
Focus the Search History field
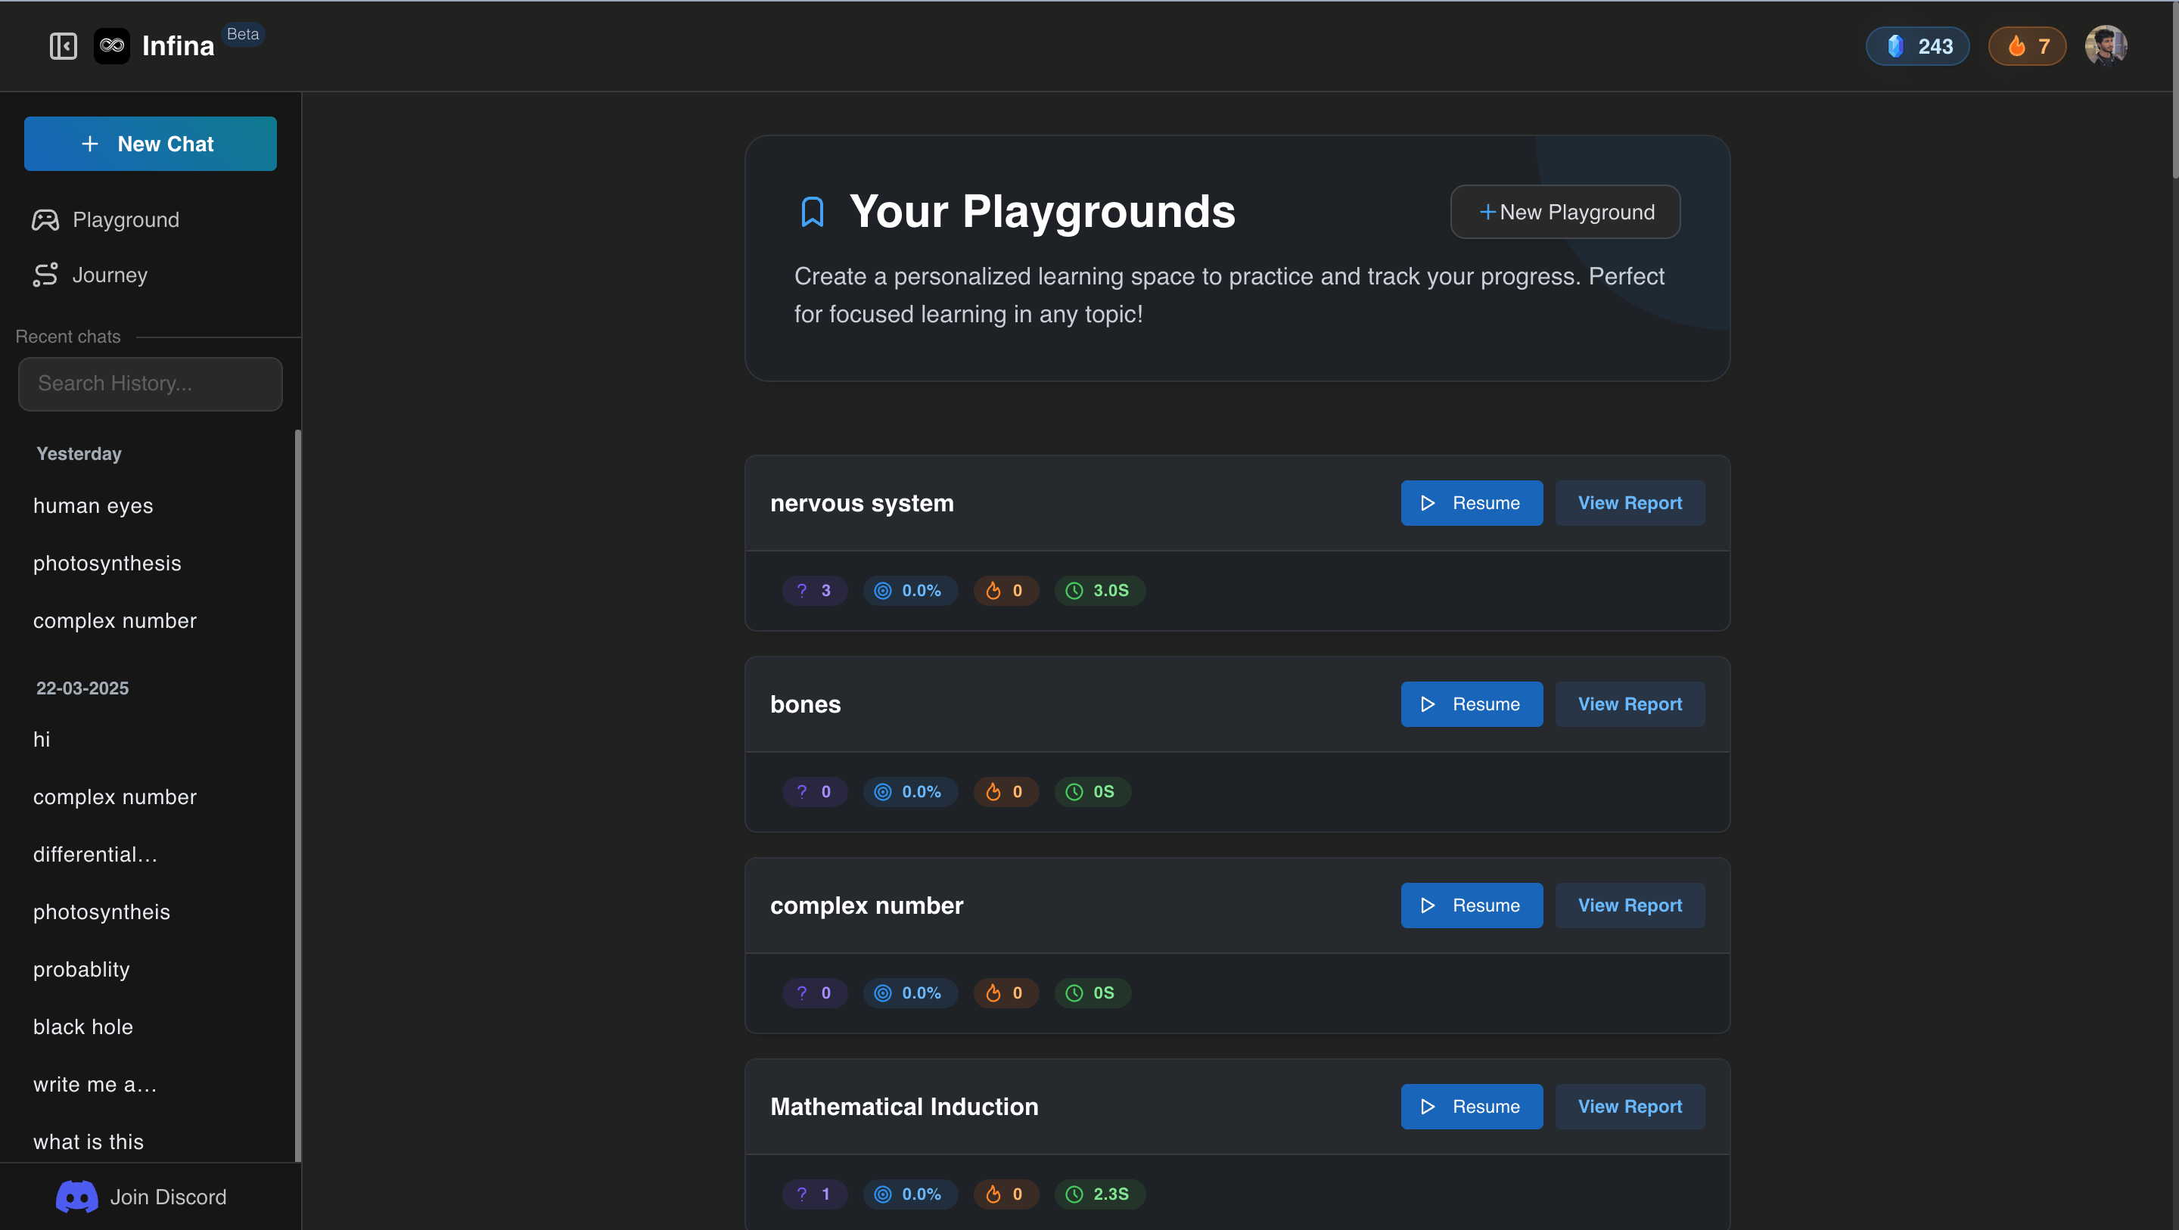point(150,384)
